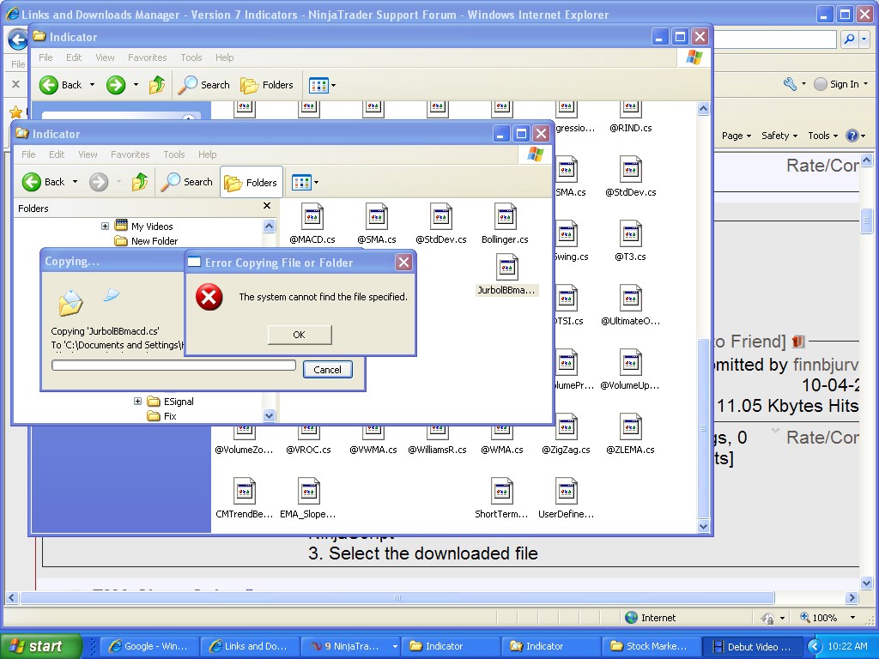This screenshot has height=659, width=879.
Task: Cancel the Copying dialog
Action: pyautogui.click(x=327, y=369)
